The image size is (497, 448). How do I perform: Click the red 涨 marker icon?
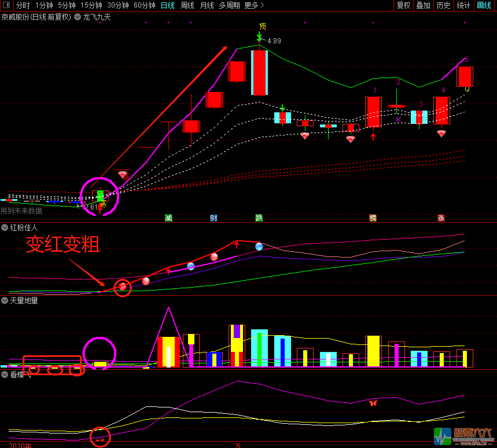coord(441,218)
